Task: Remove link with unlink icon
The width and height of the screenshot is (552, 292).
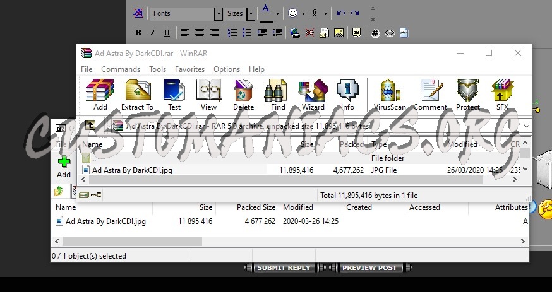Action: 310,33
